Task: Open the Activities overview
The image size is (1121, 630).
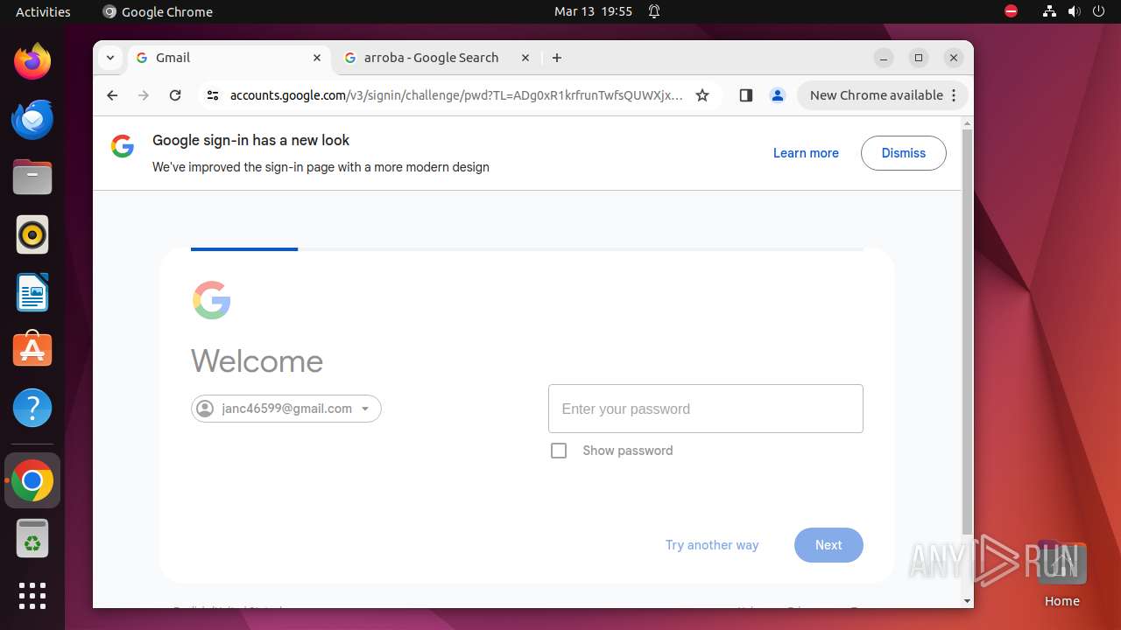Action: coord(43,11)
